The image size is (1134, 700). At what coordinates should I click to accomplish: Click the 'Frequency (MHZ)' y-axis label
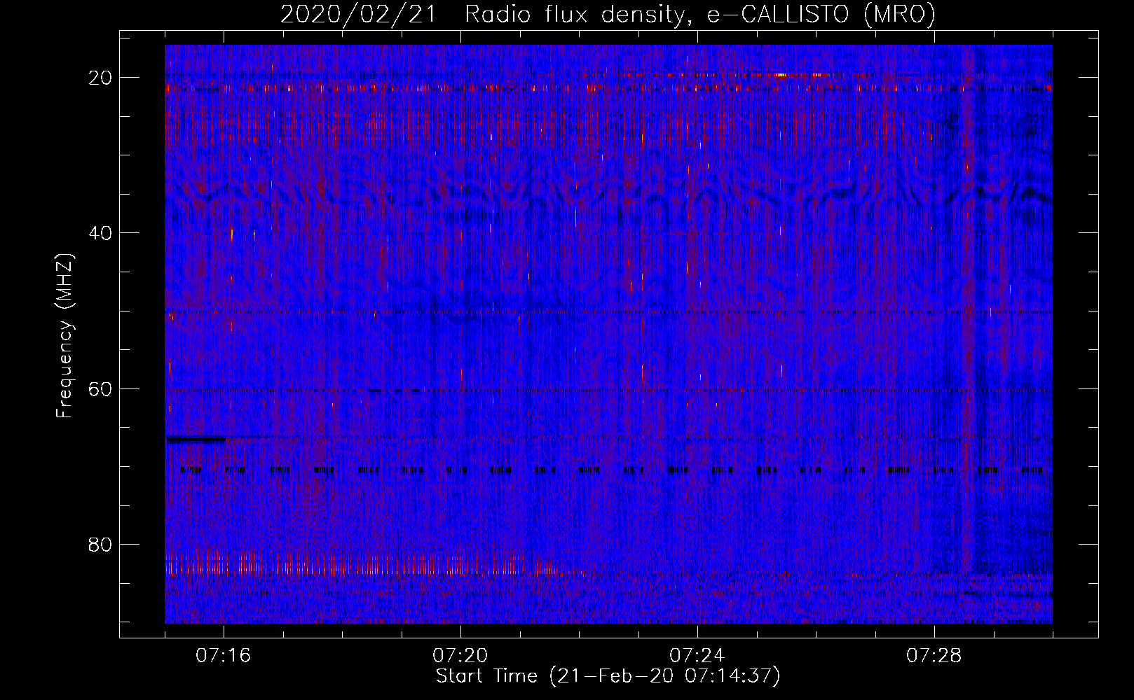[64, 335]
